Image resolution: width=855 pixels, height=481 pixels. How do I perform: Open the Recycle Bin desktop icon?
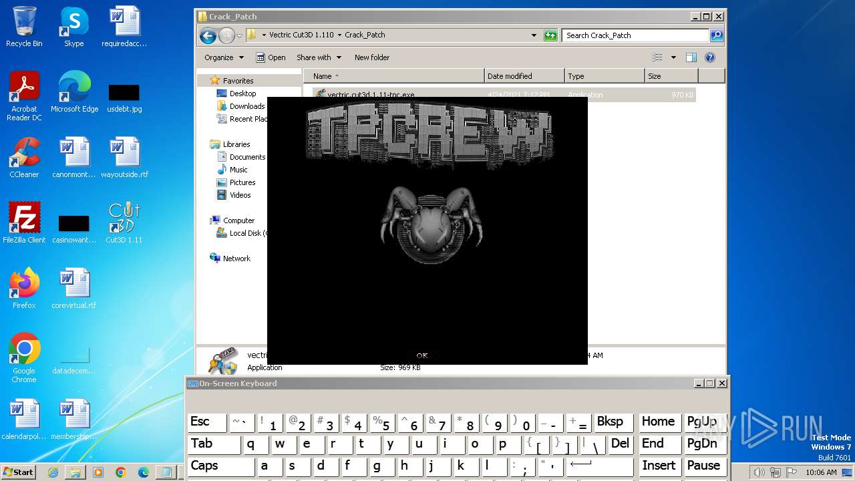click(x=24, y=27)
